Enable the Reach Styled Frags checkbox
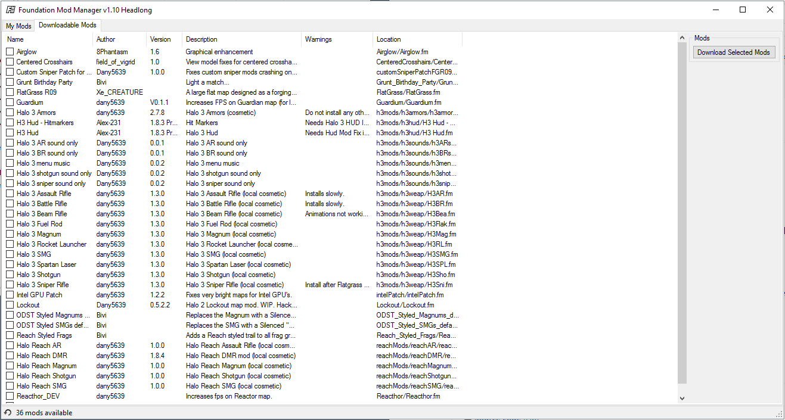 [x=10, y=335]
